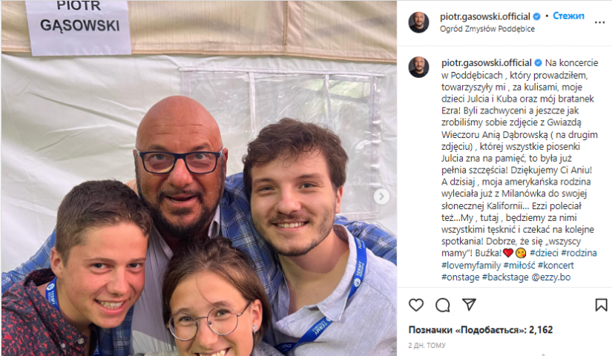Go to next photo with arrow button
This screenshot has width=612, height=356.
381,197
